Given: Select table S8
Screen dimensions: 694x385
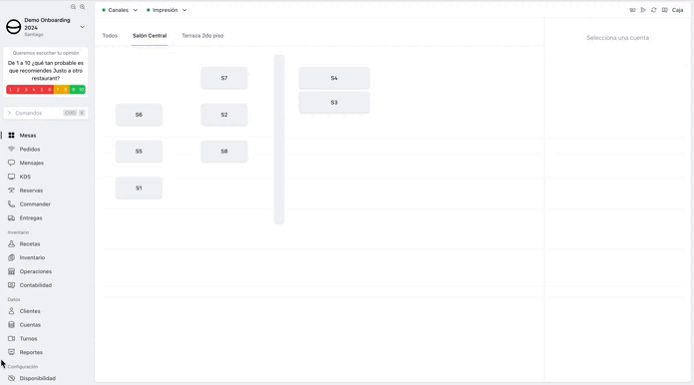Looking at the screenshot, I should pyautogui.click(x=224, y=152).
